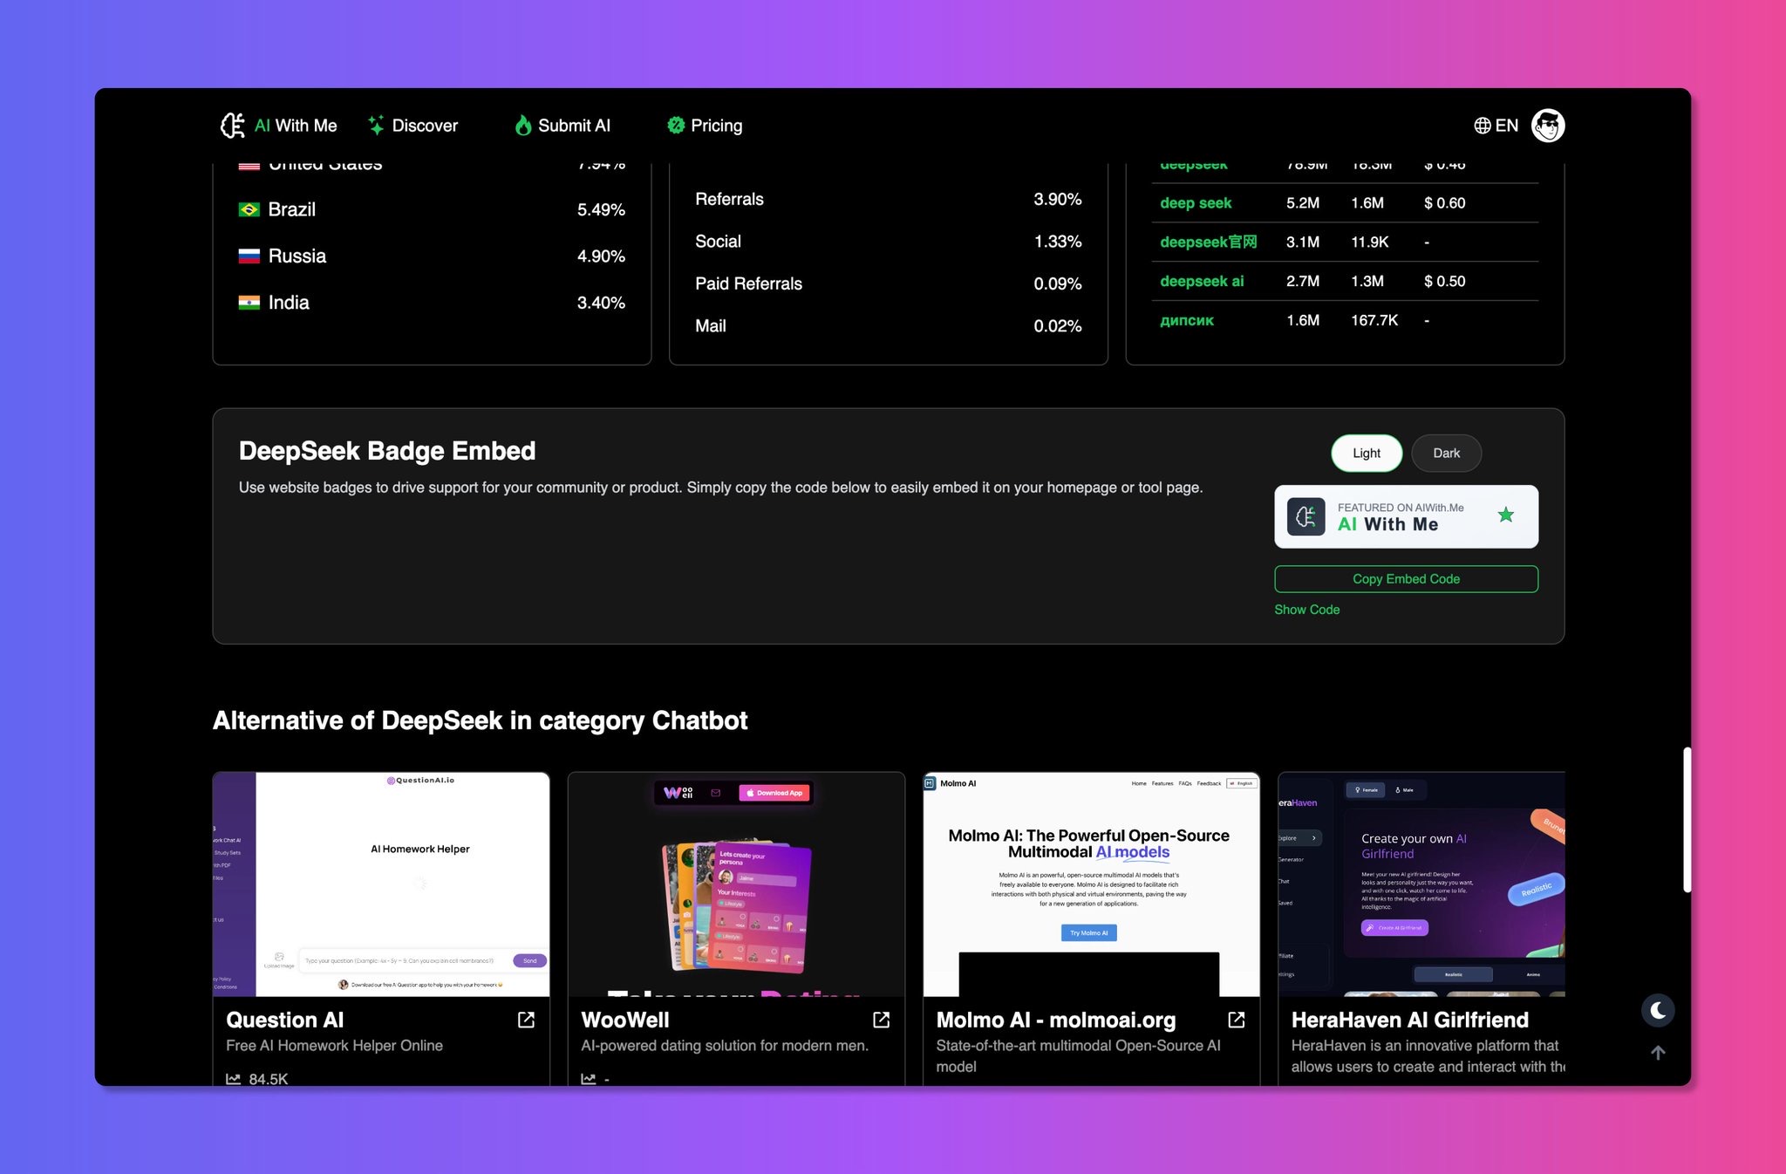Open the HeraHaven AI Girlfriend thumbnail
This screenshot has height=1174, width=1786.
1421,883
